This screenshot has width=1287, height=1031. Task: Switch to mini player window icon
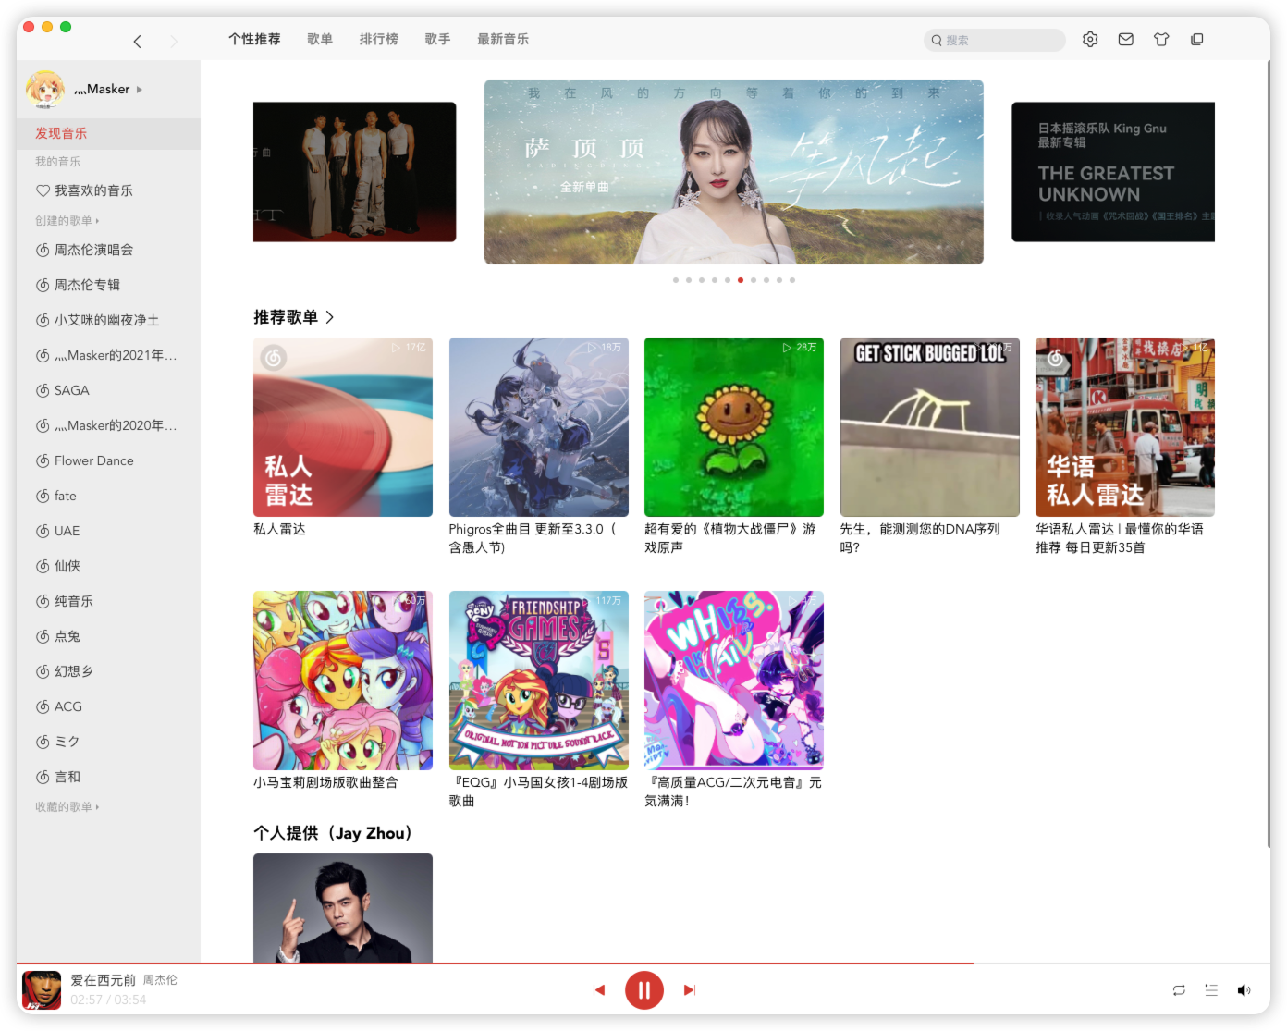click(1196, 40)
